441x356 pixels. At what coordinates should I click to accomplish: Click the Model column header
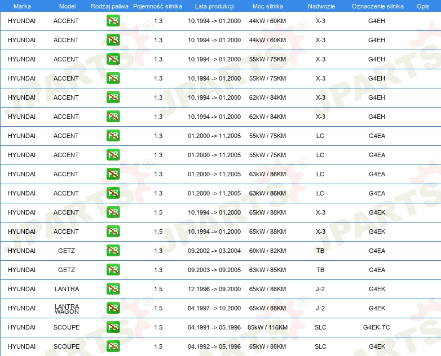[x=67, y=6]
